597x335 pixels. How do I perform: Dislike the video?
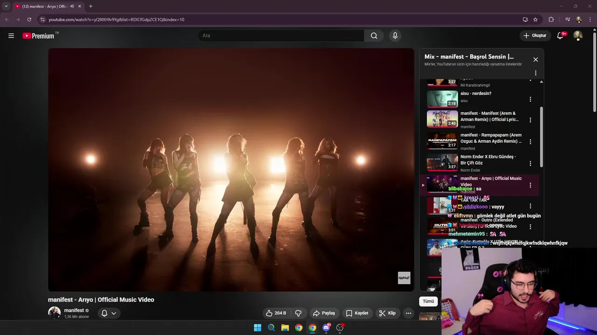click(x=298, y=313)
